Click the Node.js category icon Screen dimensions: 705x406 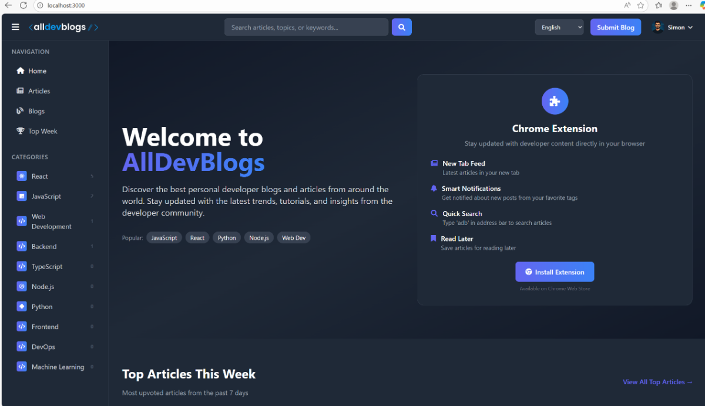point(22,287)
